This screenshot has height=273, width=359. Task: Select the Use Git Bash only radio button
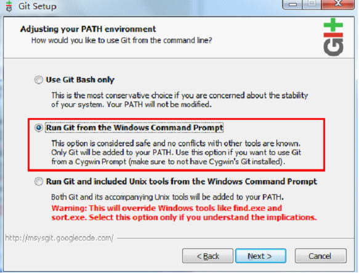tap(39, 80)
